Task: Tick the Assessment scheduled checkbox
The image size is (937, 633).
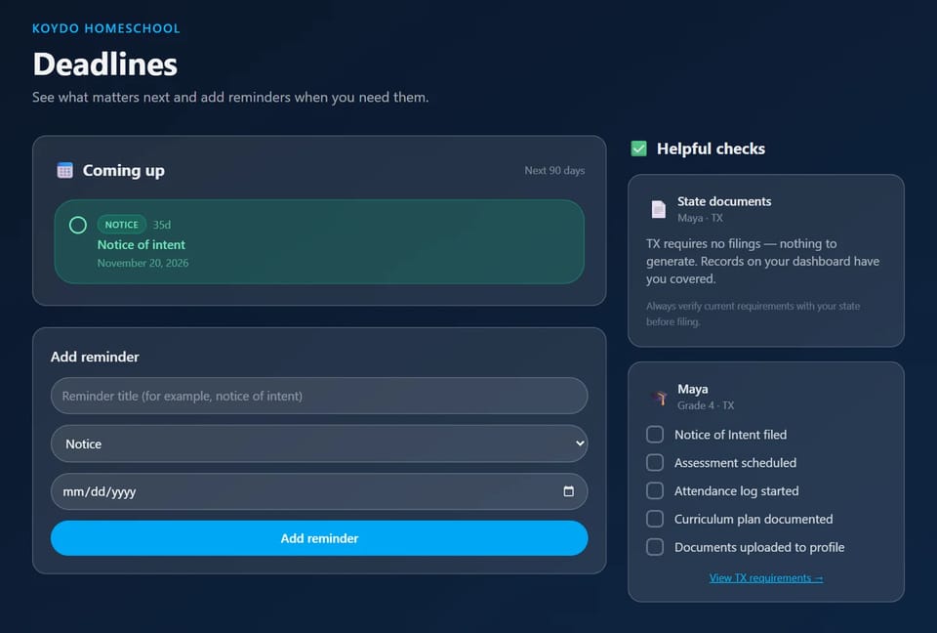Action: tap(655, 462)
